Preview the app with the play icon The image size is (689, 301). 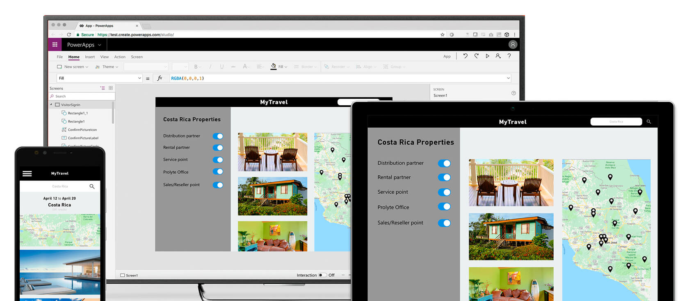[487, 56]
